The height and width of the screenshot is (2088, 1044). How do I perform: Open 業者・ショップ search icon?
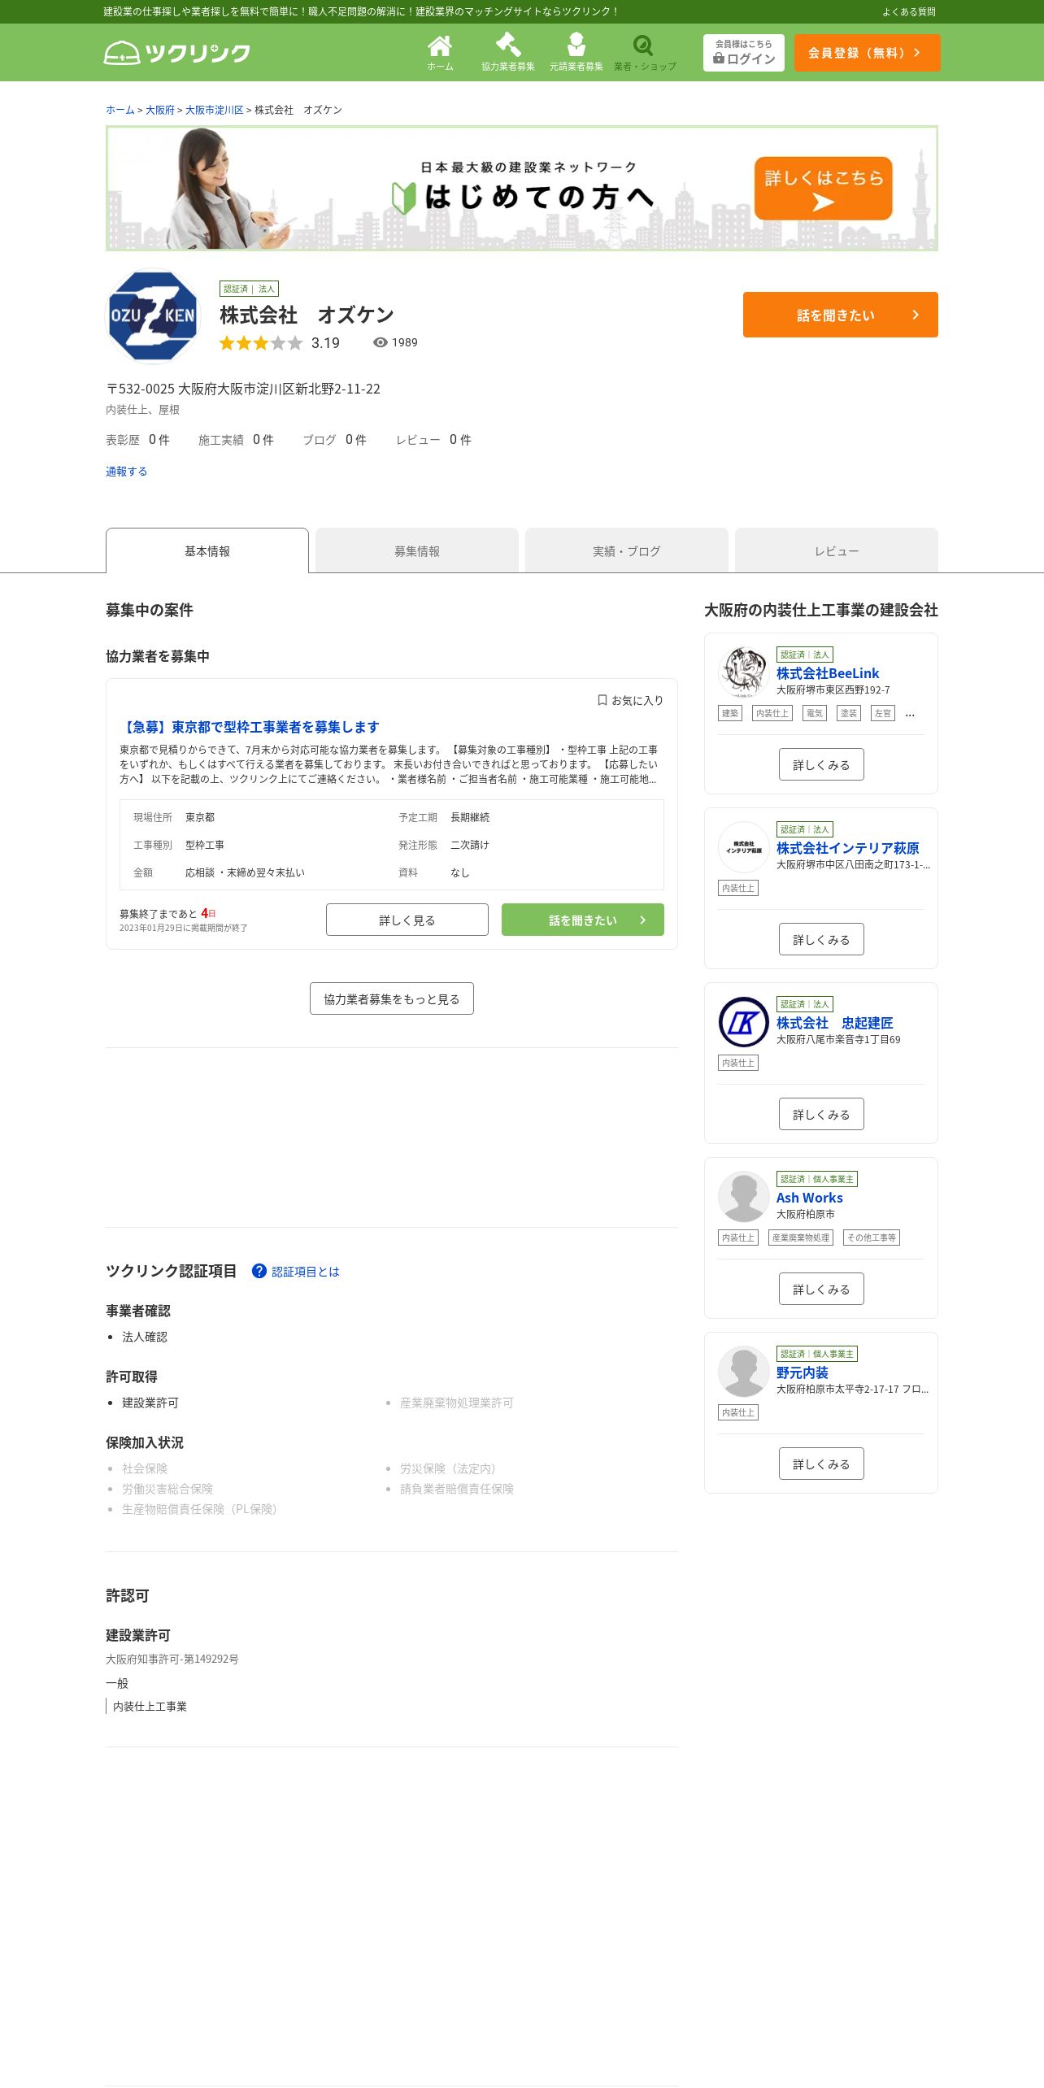click(x=645, y=53)
